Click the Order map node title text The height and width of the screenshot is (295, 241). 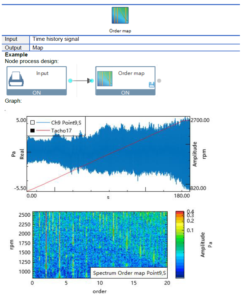point(131,73)
